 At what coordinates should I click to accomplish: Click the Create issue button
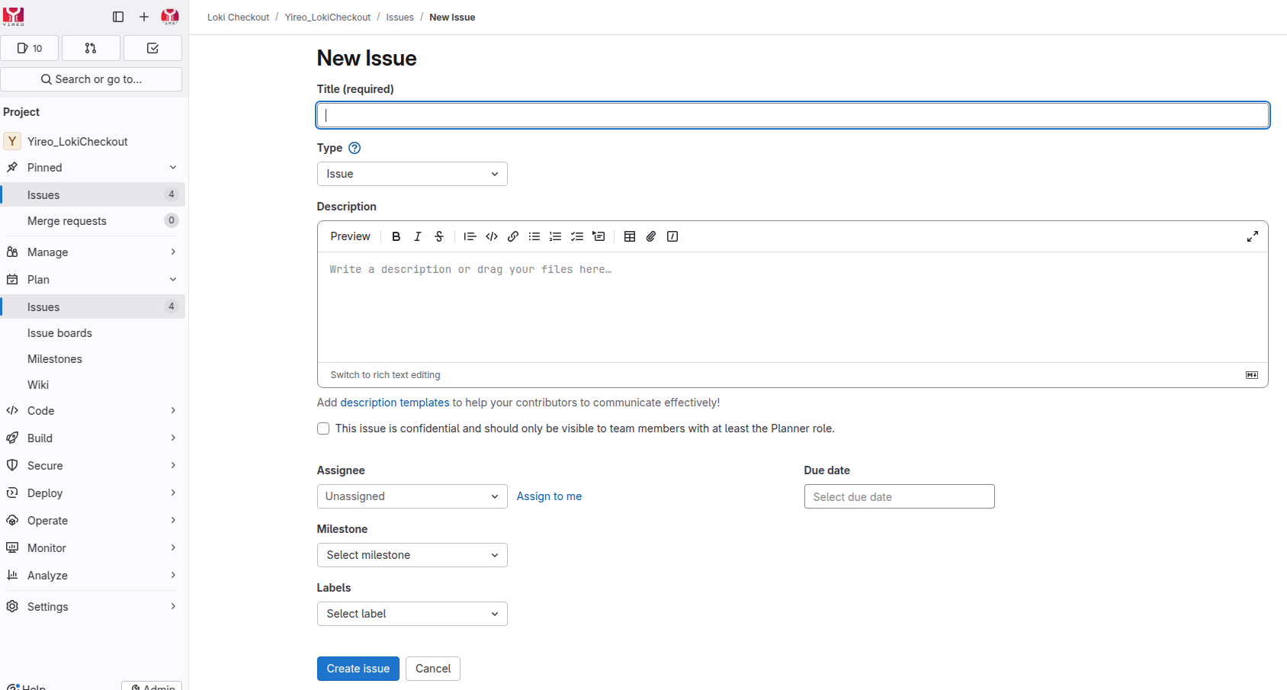tap(358, 669)
